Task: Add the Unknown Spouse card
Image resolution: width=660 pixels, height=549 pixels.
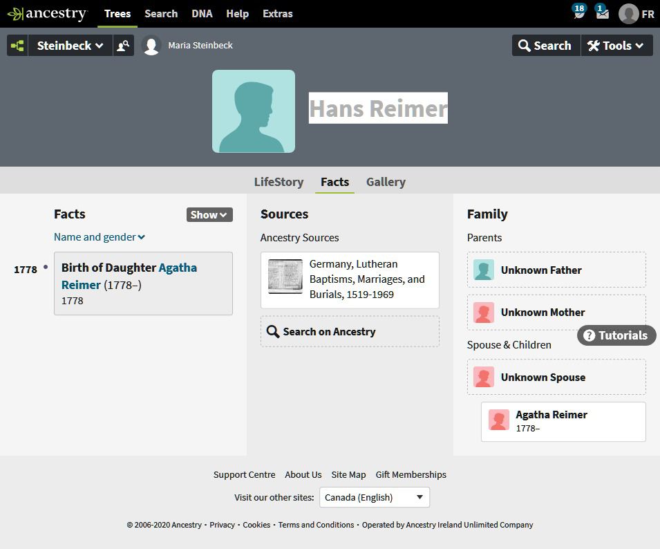Action: [556, 377]
